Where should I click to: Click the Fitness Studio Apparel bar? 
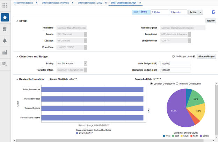(x=92, y=118)
